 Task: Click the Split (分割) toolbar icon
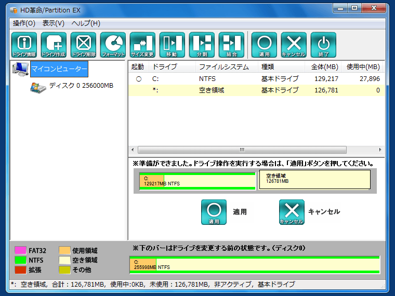[202, 45]
